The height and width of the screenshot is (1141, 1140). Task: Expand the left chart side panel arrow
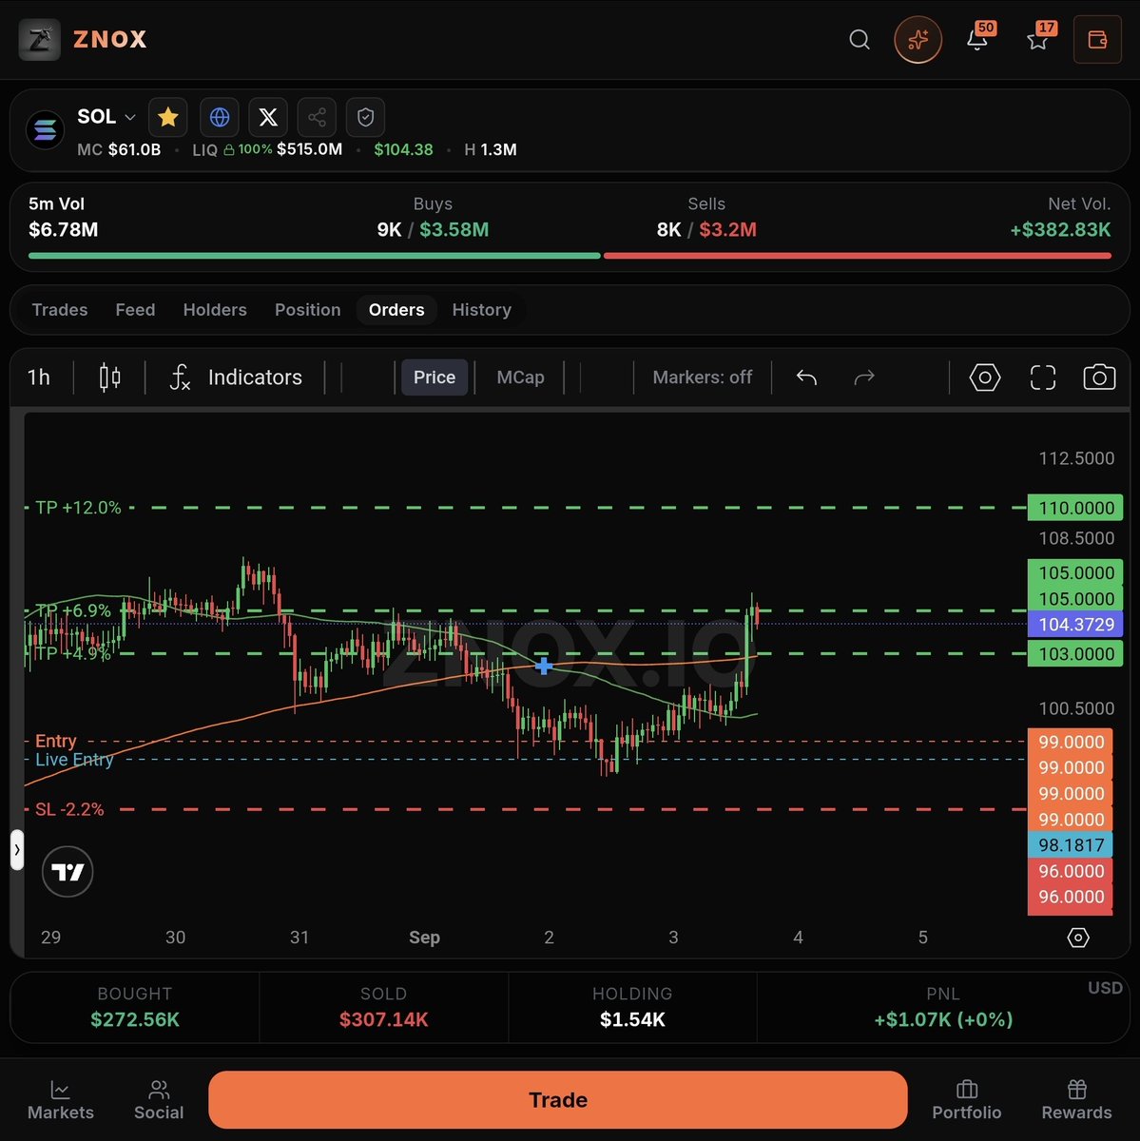pyautogui.click(x=17, y=850)
